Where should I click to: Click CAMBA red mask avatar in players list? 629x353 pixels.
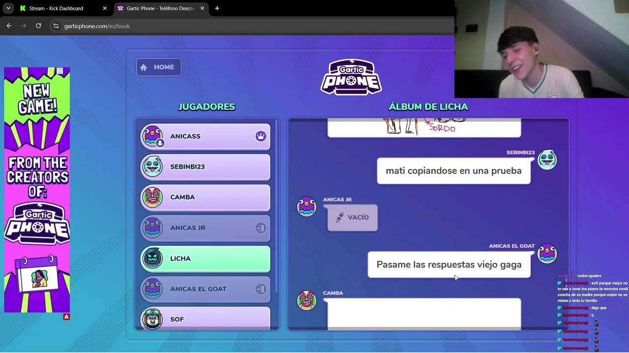click(152, 197)
